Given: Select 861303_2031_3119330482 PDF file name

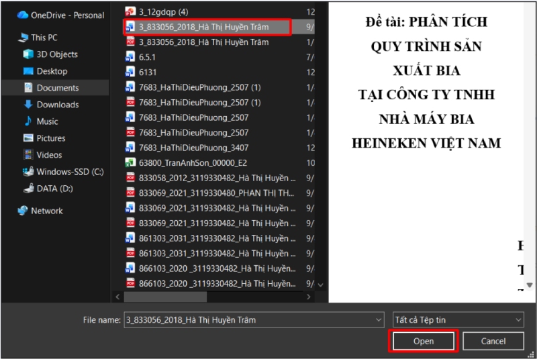Looking at the screenshot, I should [x=217, y=253].
